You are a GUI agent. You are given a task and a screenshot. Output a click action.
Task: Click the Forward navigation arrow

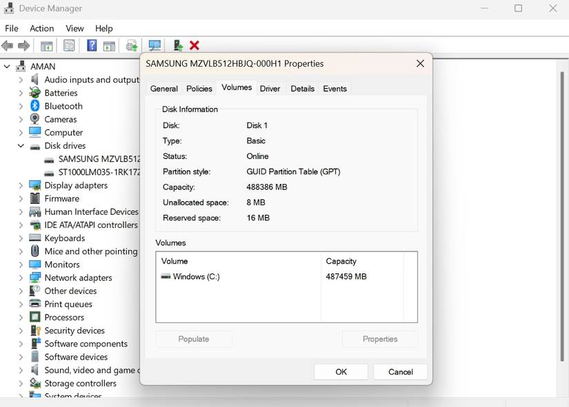[24, 45]
